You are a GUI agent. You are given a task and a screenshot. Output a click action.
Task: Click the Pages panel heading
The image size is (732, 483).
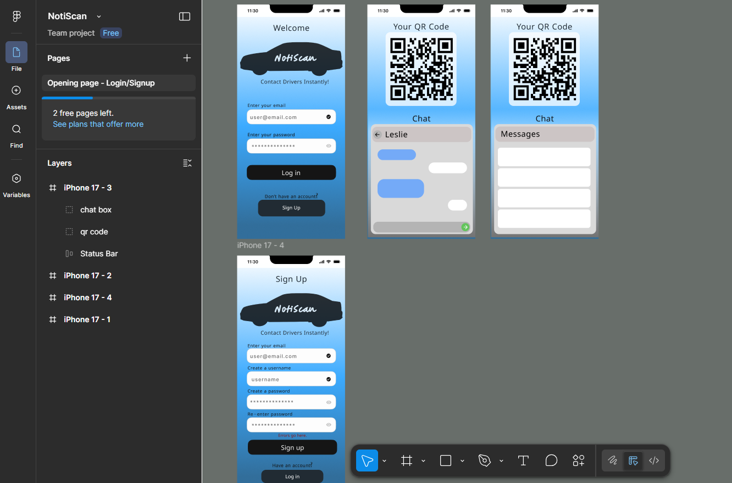[x=59, y=58]
